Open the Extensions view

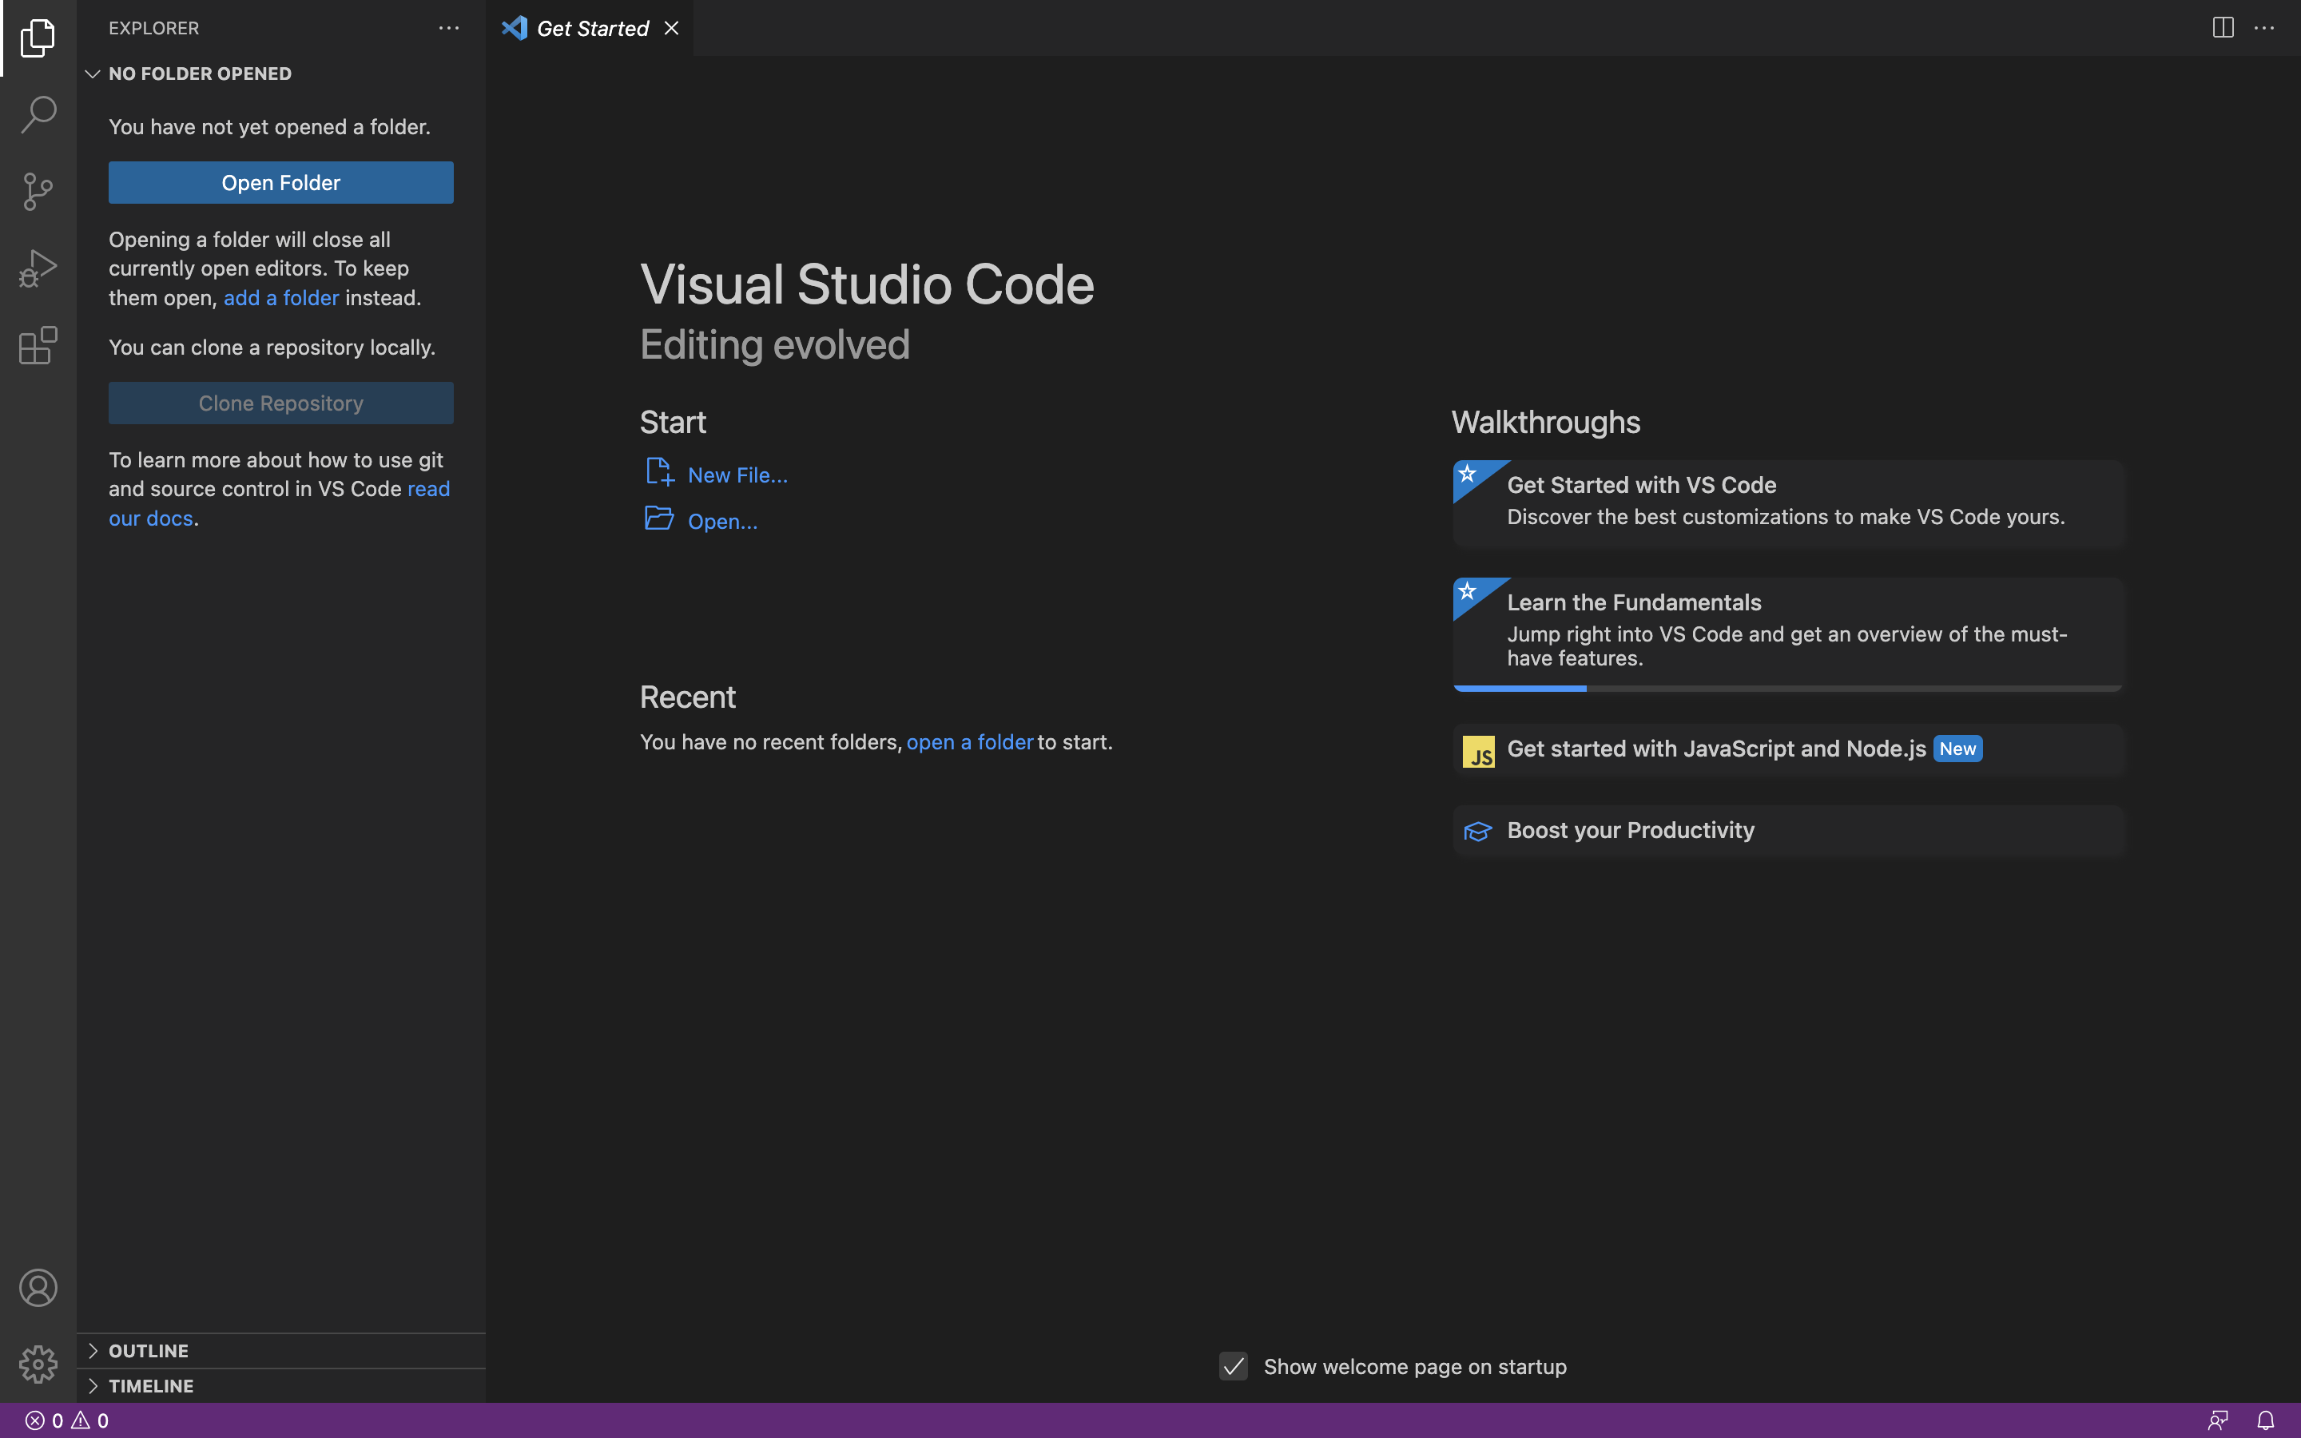click(x=38, y=345)
